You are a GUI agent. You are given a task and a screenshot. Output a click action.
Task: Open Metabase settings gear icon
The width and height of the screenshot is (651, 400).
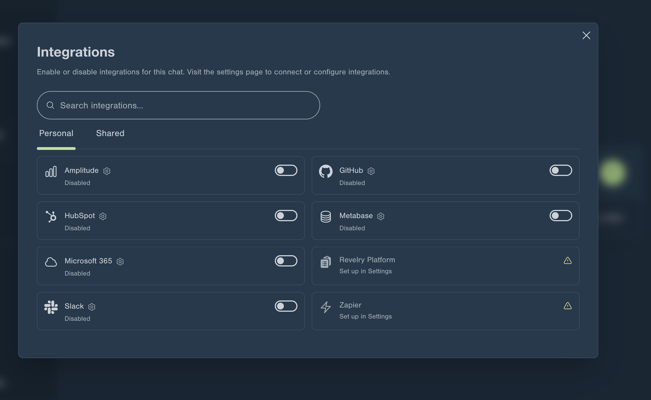[381, 216]
